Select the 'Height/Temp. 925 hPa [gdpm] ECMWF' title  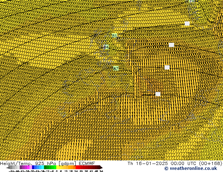[47, 164]
